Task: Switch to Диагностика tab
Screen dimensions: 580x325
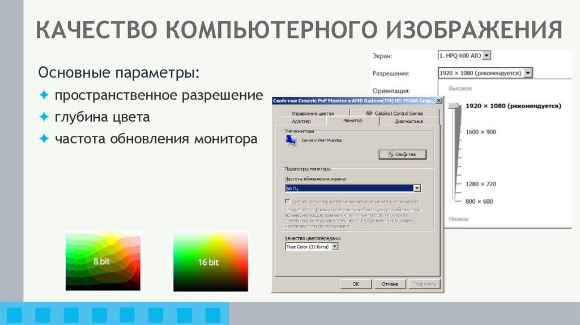Action: point(409,121)
